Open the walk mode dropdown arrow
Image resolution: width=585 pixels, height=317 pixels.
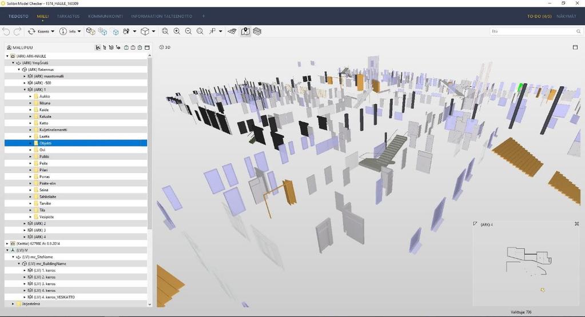[x=135, y=31]
